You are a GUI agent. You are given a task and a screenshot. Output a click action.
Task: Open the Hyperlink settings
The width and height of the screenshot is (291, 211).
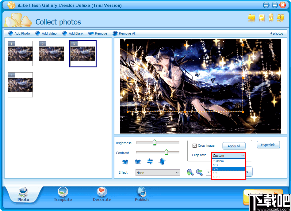268,145
